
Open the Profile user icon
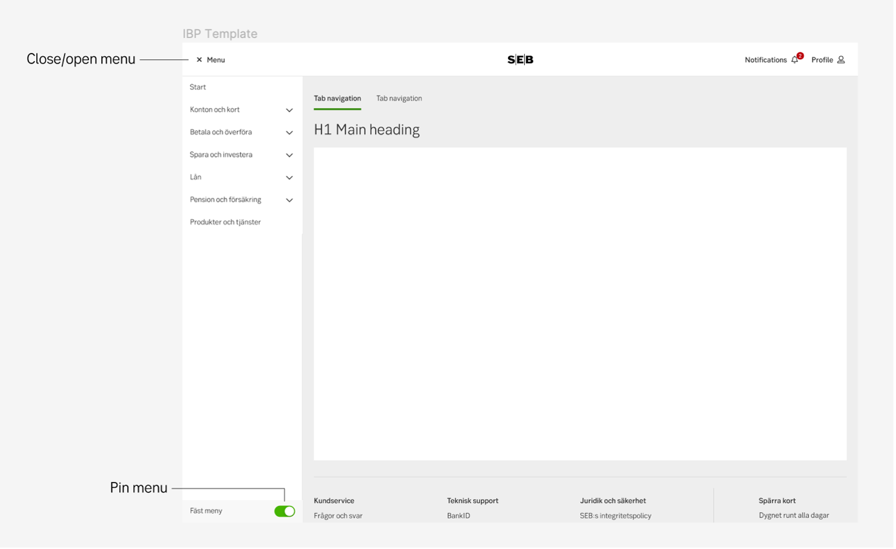tap(841, 60)
